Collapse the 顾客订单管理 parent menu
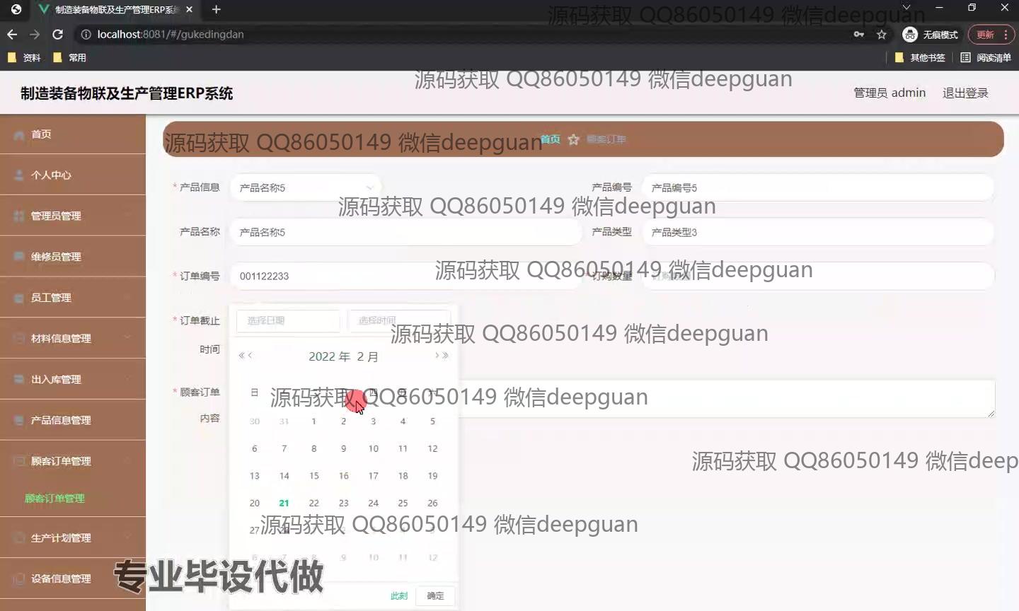The height and width of the screenshot is (611, 1019). pos(73,461)
